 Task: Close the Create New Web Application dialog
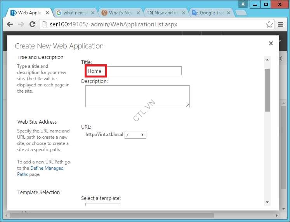tap(271, 43)
